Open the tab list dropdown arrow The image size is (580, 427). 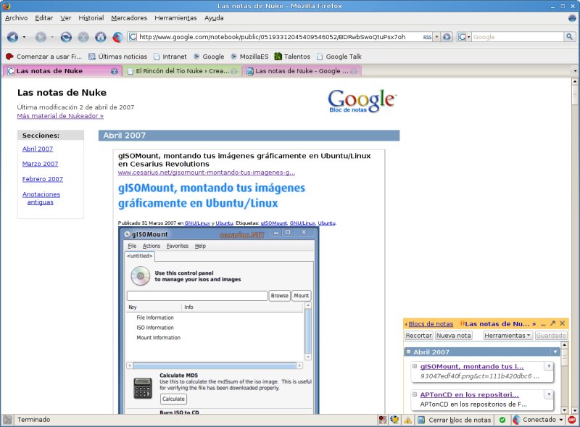coord(575,71)
